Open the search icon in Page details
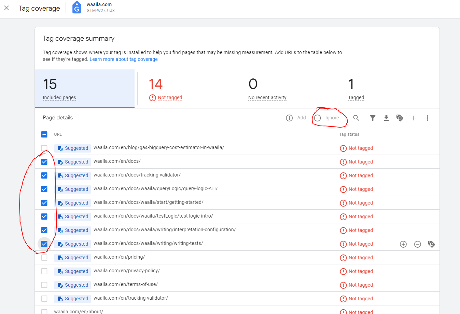 pyautogui.click(x=356, y=118)
